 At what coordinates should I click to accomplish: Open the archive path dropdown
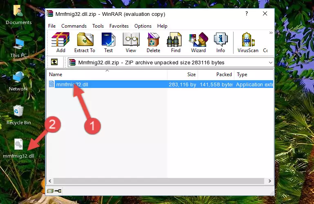tap(271, 62)
